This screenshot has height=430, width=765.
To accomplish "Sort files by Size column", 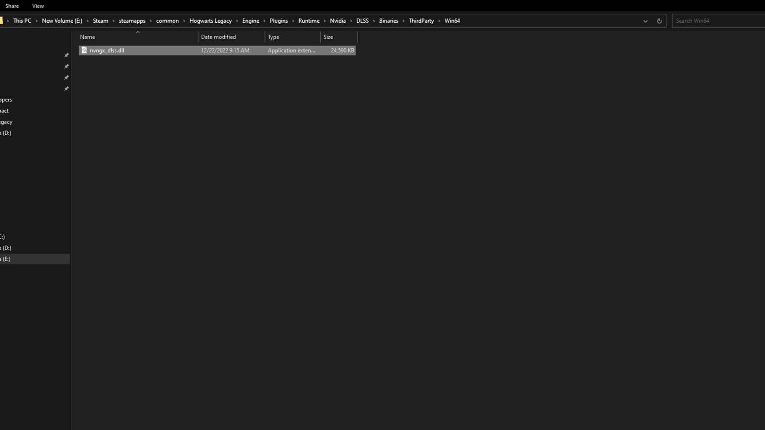I will coord(328,37).
